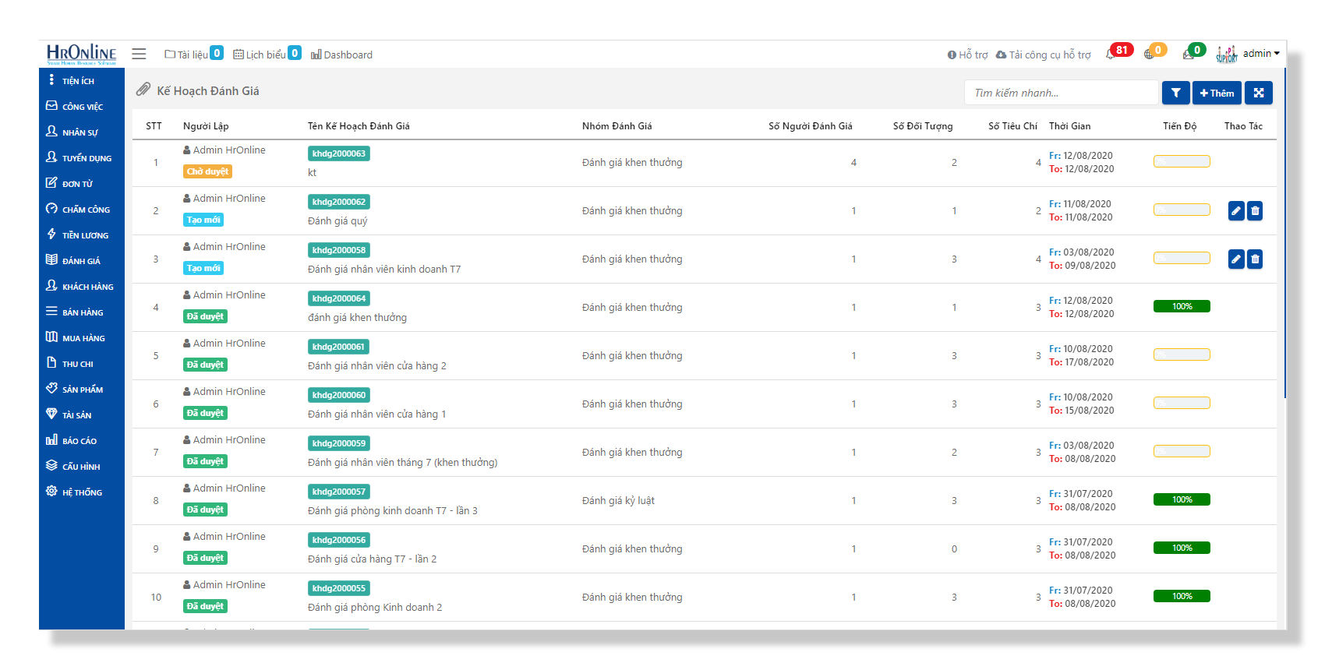Open Khách Hàng sidebar icon
The image size is (1325, 670).
51,285
